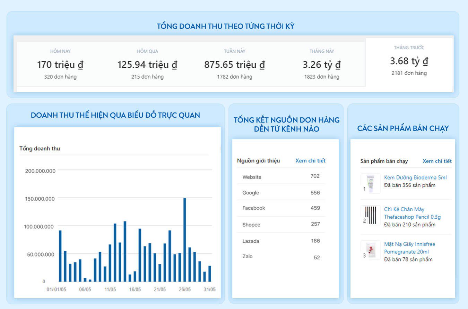The image size is (468, 309).
Task: Select the Google referral source row
Action: (281, 193)
